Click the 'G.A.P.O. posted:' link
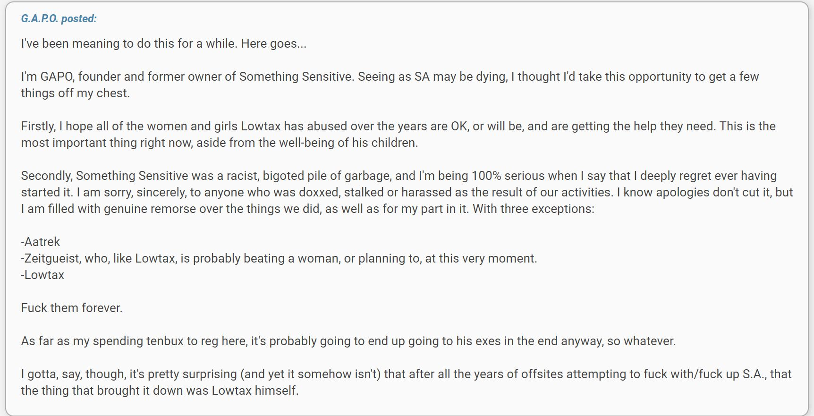The width and height of the screenshot is (814, 416). [59, 18]
